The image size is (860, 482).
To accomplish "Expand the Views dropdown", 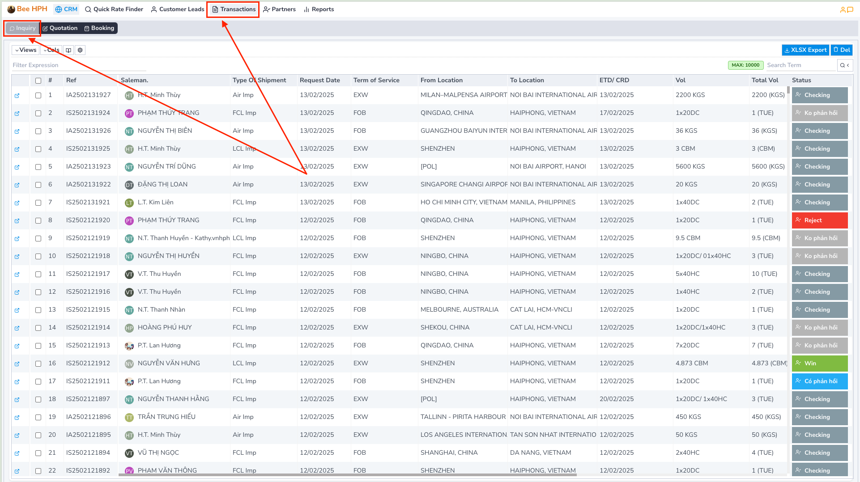I will tap(26, 50).
